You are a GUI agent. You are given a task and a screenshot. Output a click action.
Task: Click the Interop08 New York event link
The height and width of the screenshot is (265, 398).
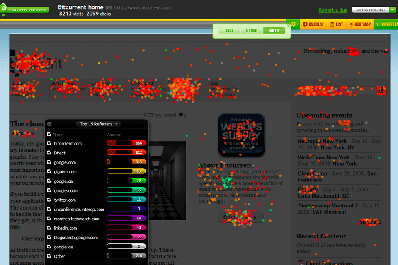point(323,141)
